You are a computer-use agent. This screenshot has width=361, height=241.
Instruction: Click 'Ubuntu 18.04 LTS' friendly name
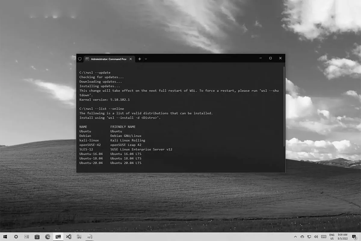(x=126, y=158)
